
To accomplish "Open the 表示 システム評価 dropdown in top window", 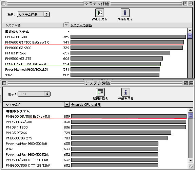I will 33,14.
